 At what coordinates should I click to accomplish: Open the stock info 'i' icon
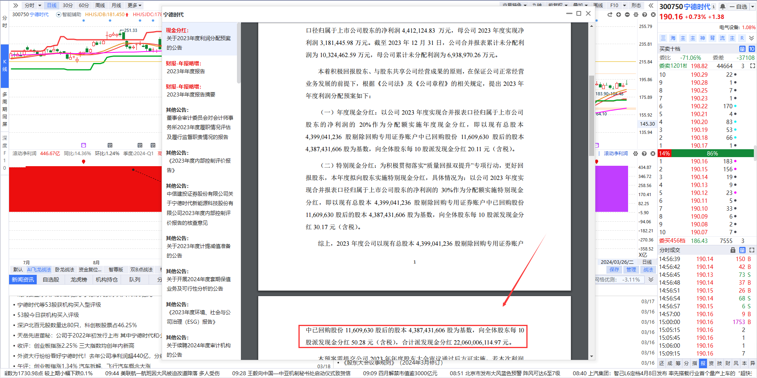tap(714, 7)
